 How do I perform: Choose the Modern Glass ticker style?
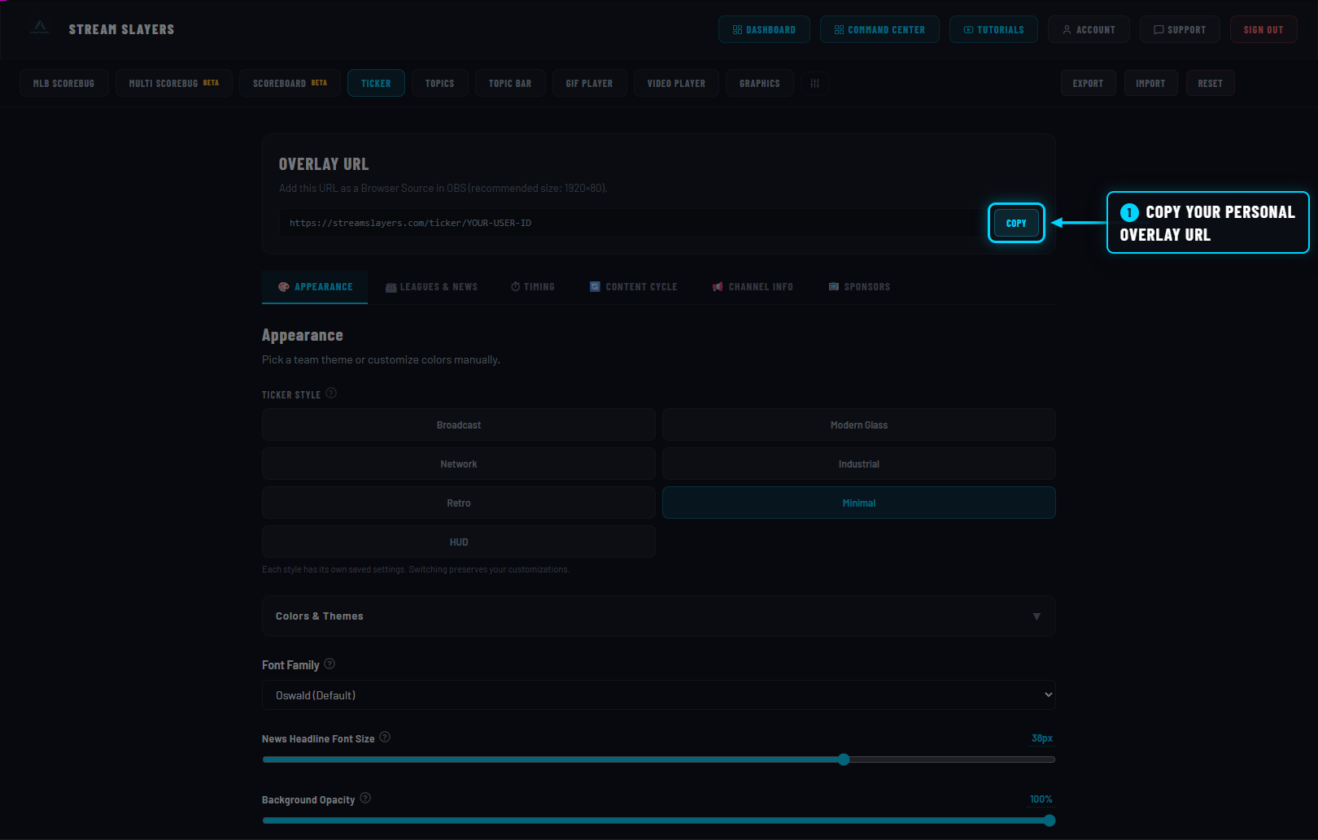click(x=859, y=424)
